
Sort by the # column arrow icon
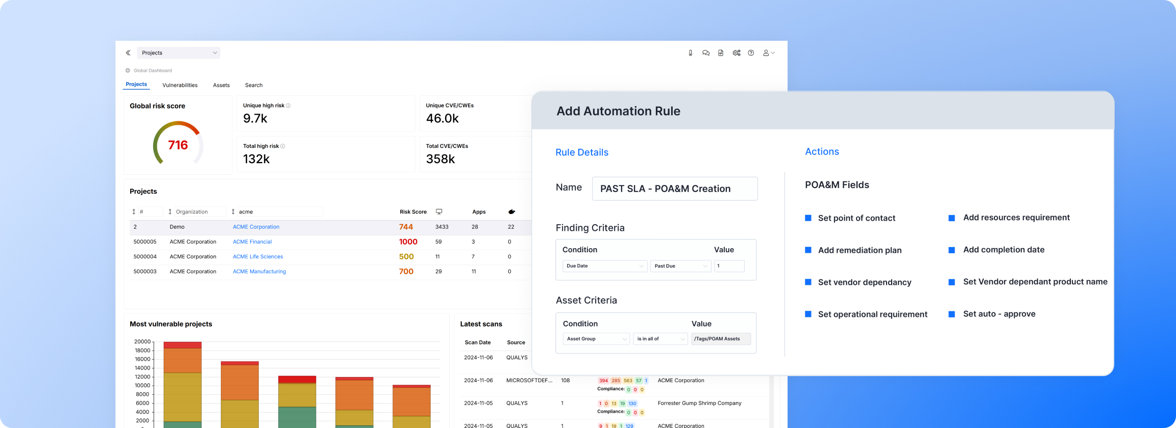pos(134,211)
